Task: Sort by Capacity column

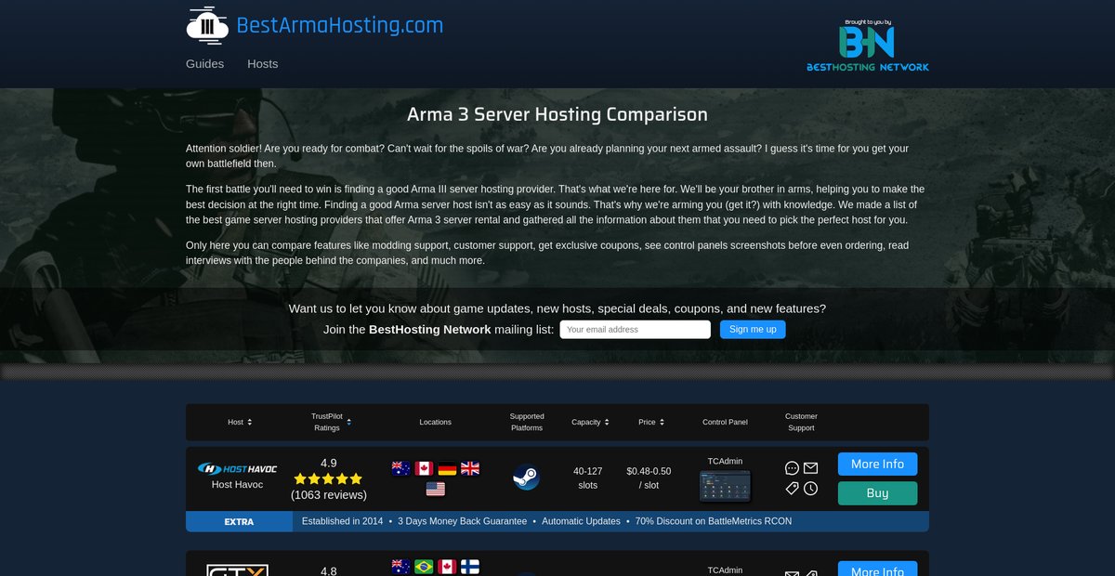Action: tap(591, 422)
